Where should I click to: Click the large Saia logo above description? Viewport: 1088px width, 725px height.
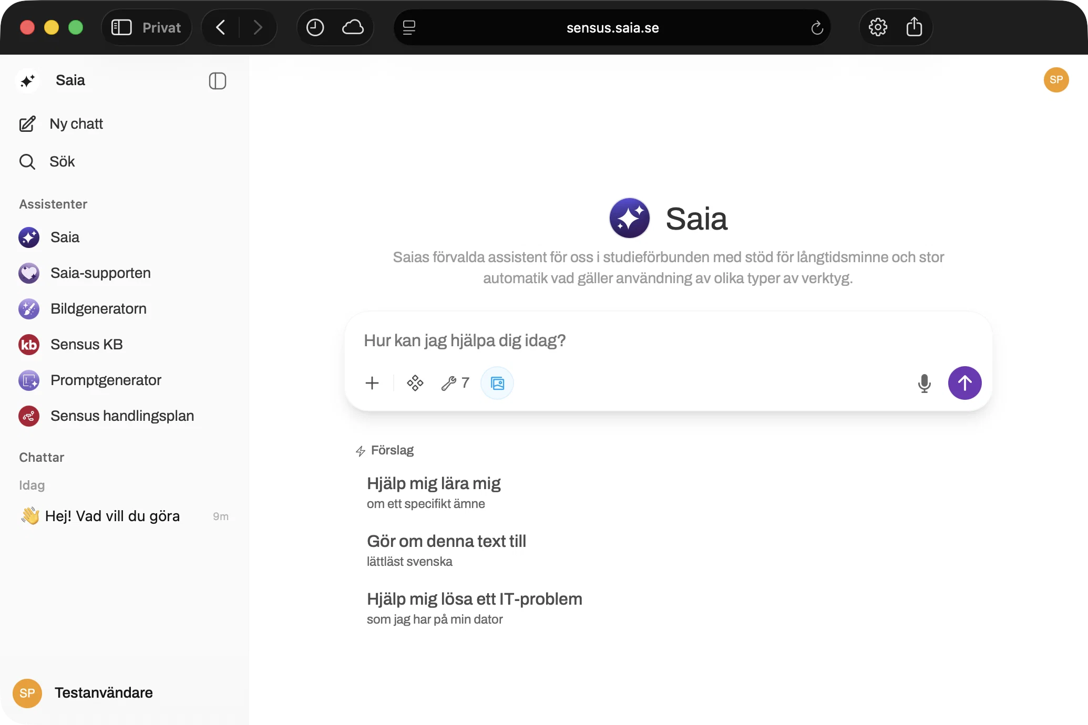tap(629, 218)
